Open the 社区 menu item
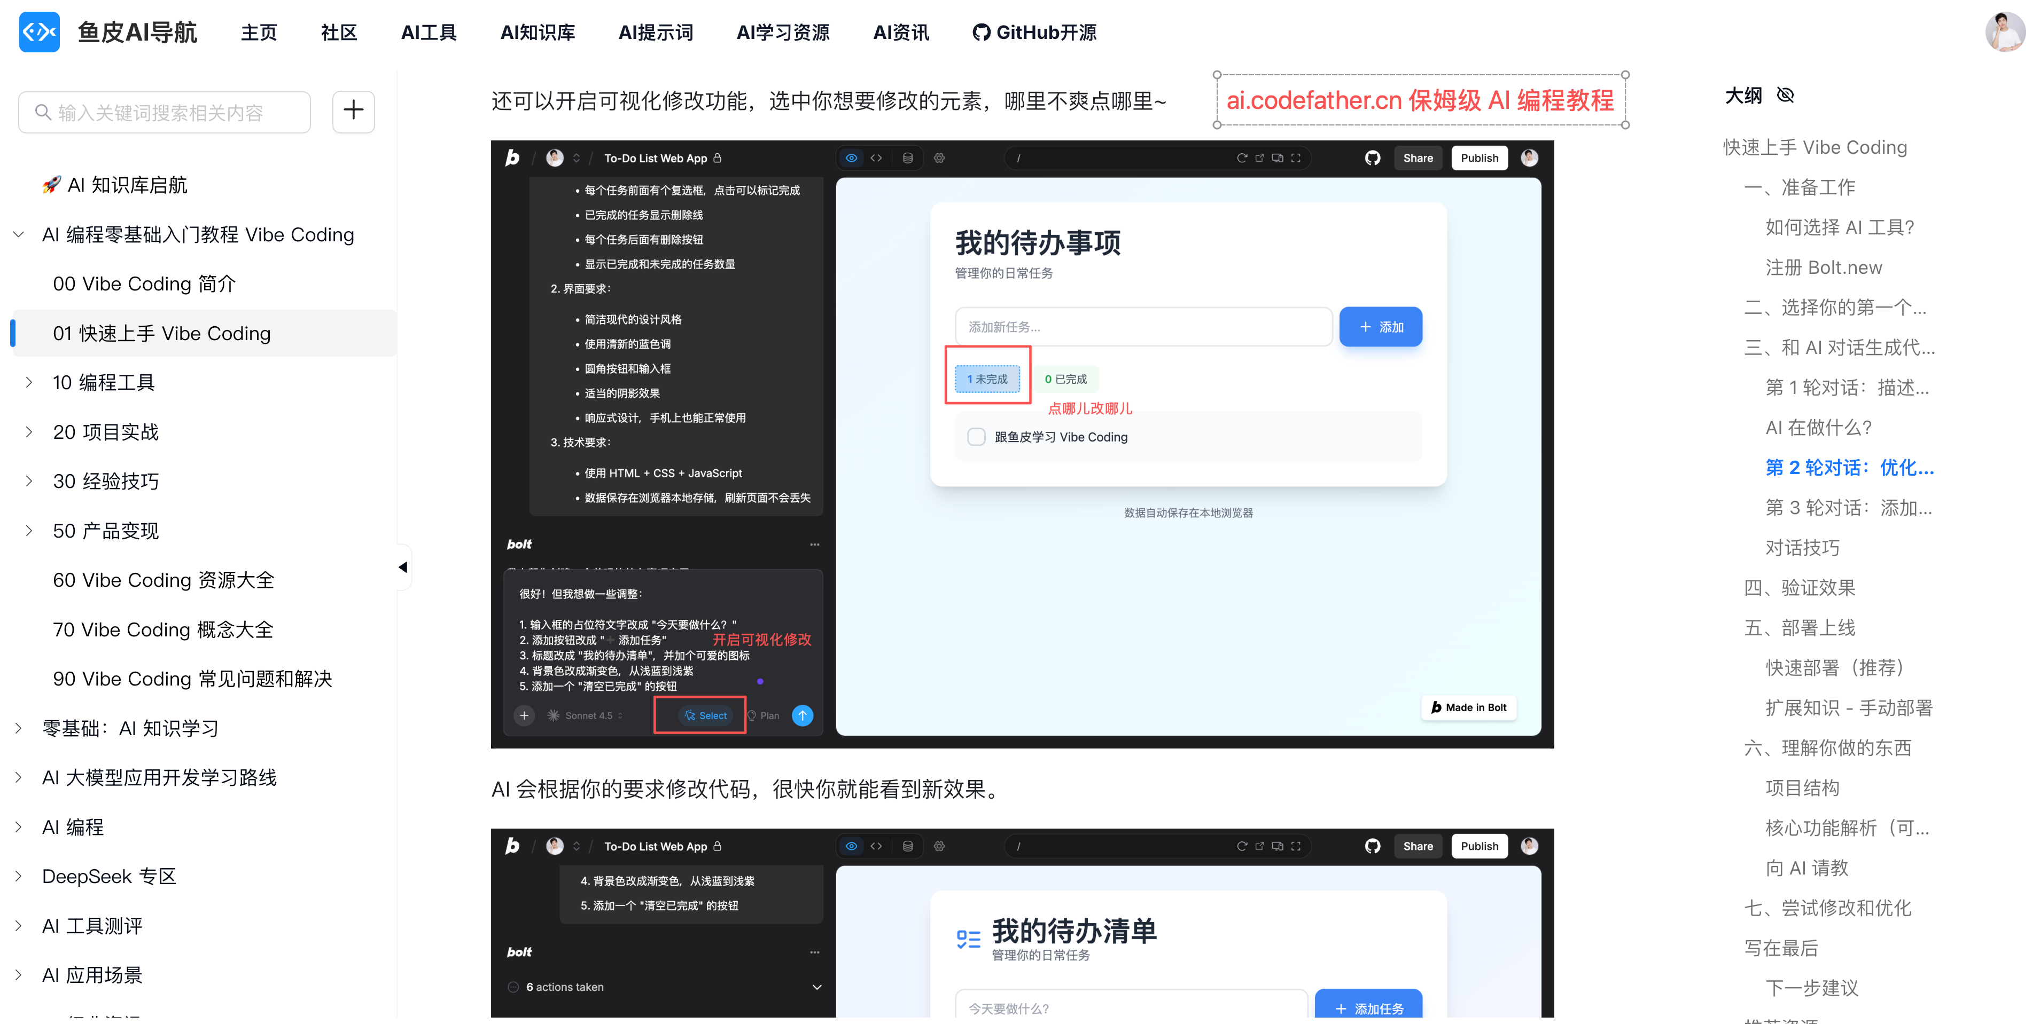The height and width of the screenshot is (1024, 2040). 338,33
